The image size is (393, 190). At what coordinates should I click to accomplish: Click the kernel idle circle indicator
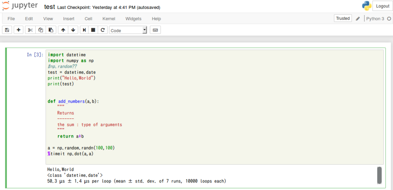point(389,19)
